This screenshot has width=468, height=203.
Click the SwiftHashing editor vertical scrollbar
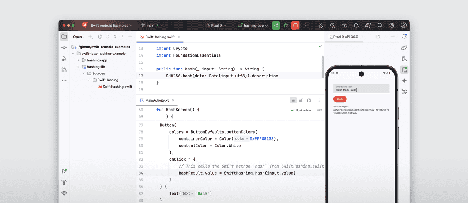[x=322, y=67]
